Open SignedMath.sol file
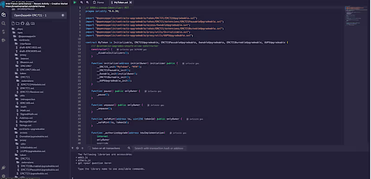Image resolution: width=371 pixels, height=179 pixels. point(28,114)
